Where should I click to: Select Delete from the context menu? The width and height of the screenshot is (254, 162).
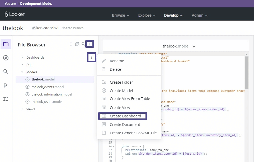(129, 69)
